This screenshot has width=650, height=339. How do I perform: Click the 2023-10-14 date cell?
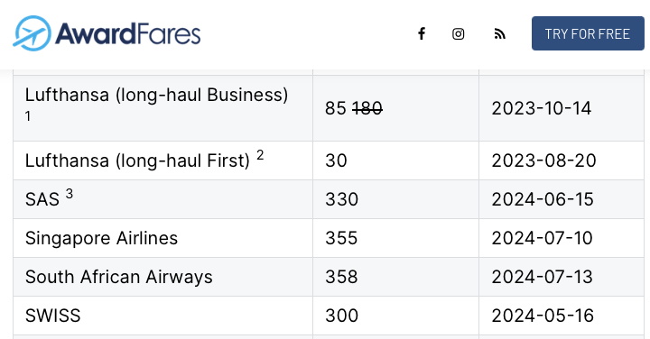(562, 108)
